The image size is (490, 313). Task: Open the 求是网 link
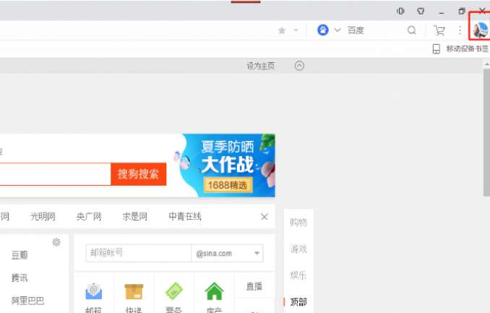134,216
